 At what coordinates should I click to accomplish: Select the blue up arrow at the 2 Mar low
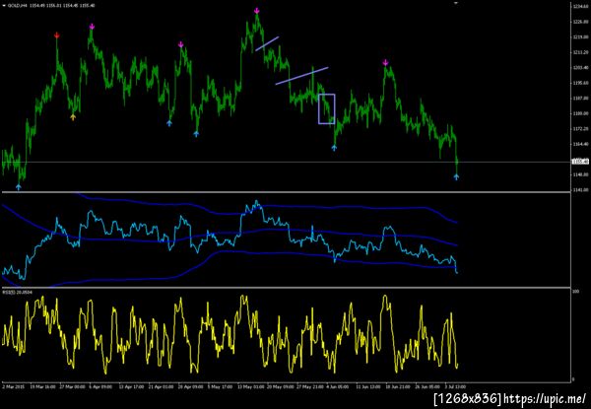point(19,186)
